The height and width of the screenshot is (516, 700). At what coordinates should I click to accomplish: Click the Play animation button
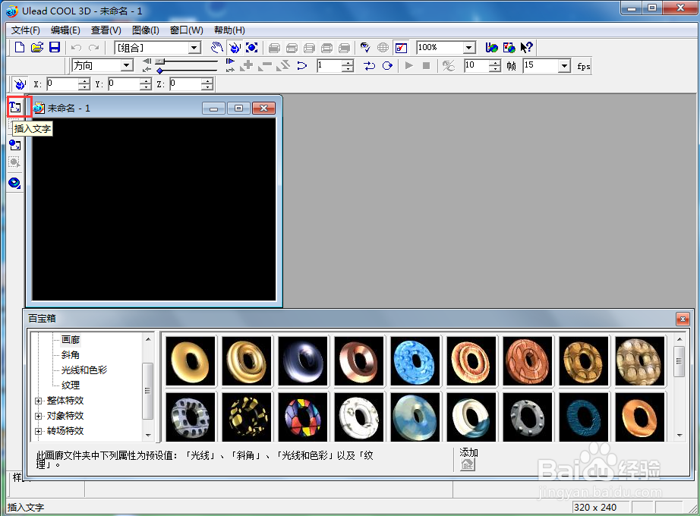pos(408,65)
